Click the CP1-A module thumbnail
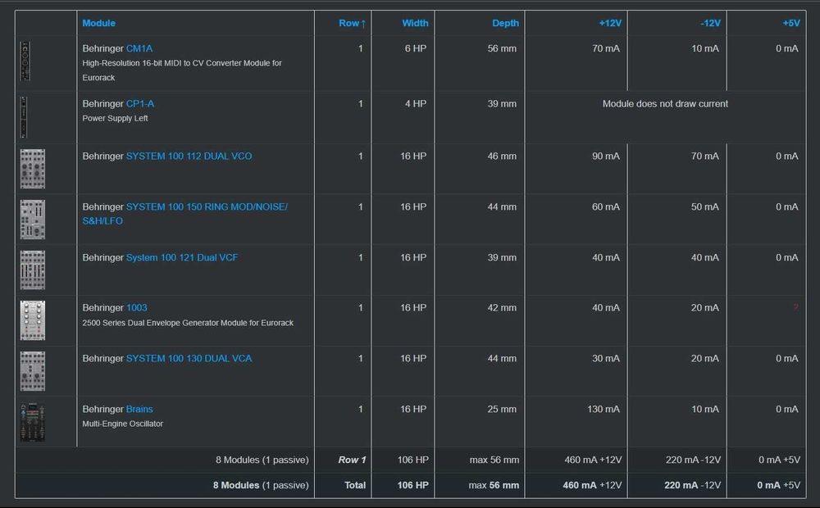Image resolution: width=820 pixels, height=508 pixels. pos(24,117)
